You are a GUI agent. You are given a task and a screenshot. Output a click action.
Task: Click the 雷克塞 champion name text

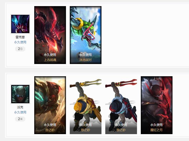[x=20, y=37]
